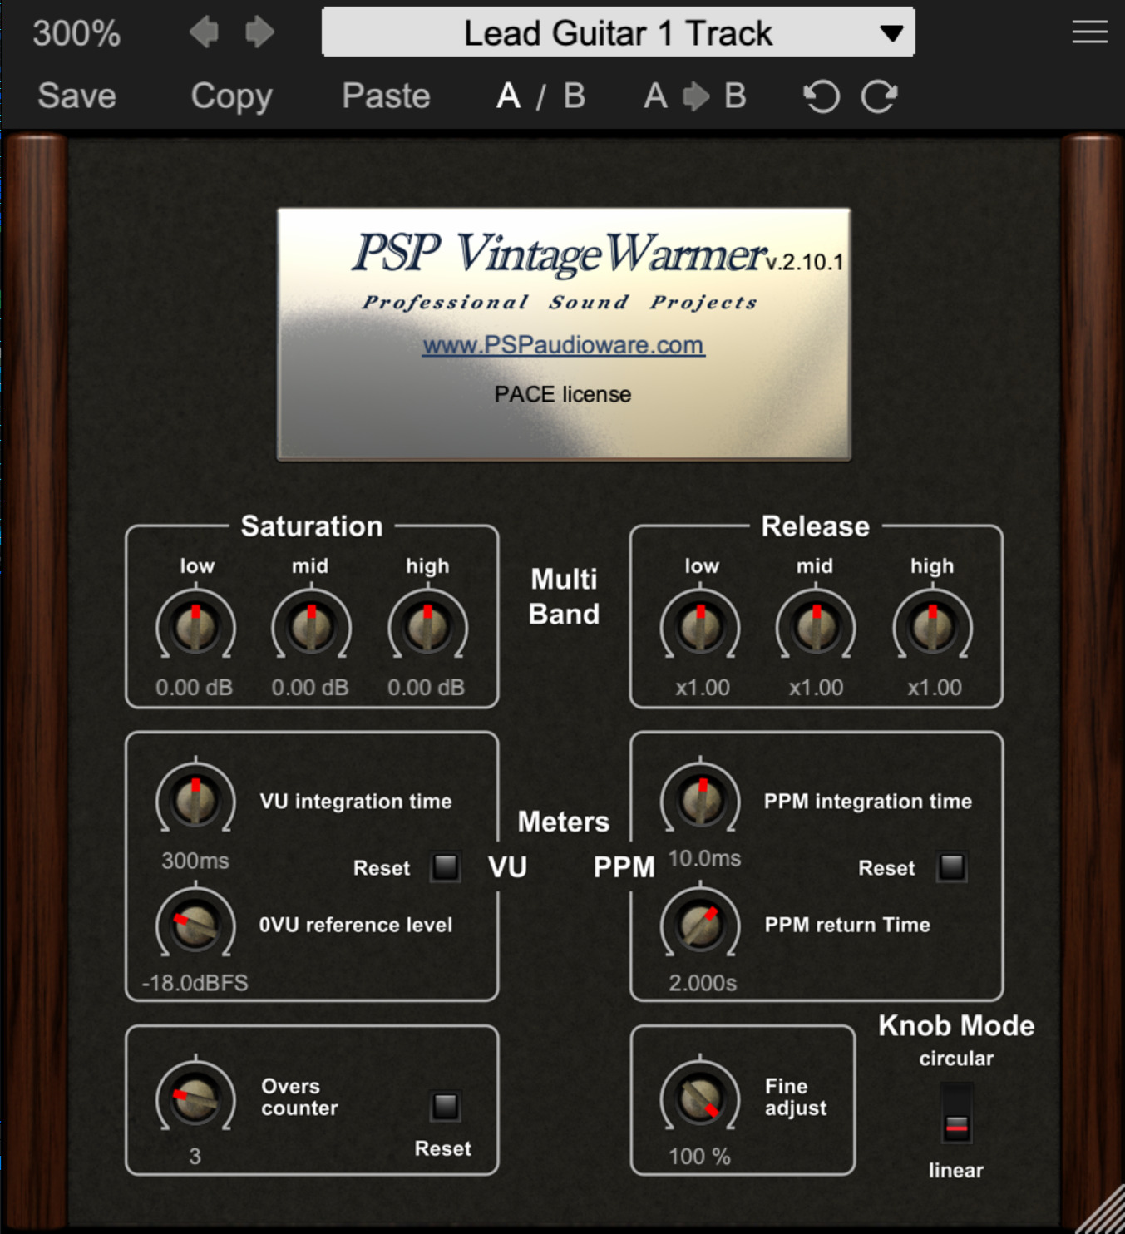The width and height of the screenshot is (1125, 1234).
Task: Click the previous preset left arrow
Action: (x=204, y=33)
